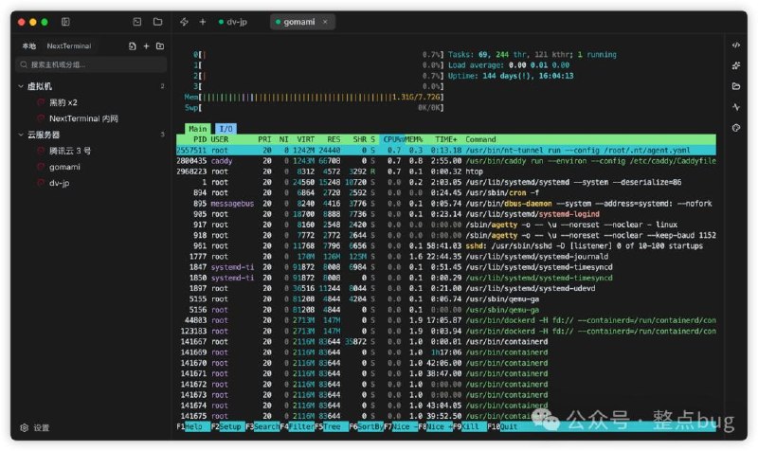Click the 设置 settings label
Image resolution: width=758 pixels, height=451 pixels.
42,427
